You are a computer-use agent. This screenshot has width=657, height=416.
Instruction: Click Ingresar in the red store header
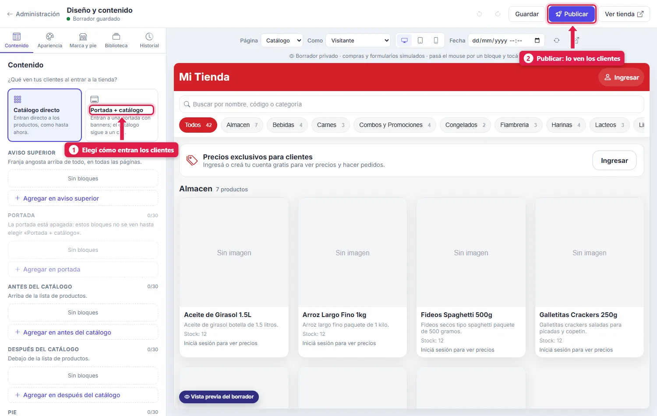click(622, 78)
